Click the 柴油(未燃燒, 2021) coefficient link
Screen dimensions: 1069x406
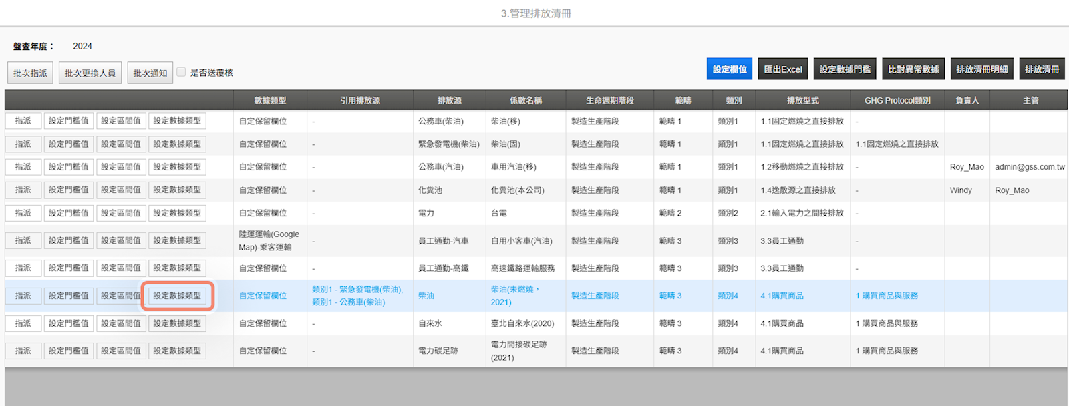click(514, 290)
